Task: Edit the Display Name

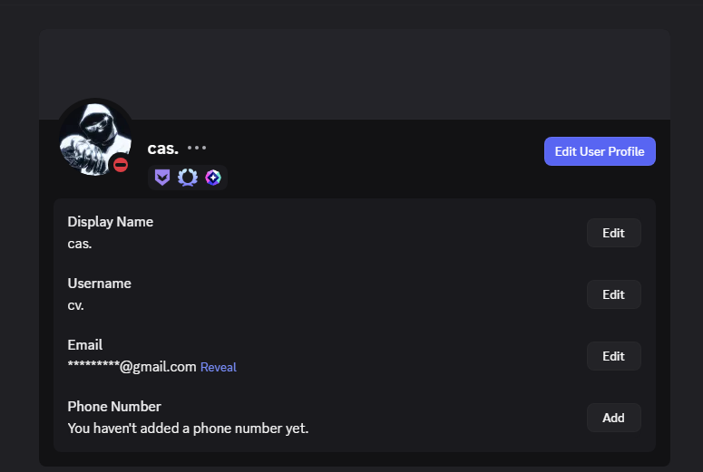Action: pyautogui.click(x=613, y=233)
